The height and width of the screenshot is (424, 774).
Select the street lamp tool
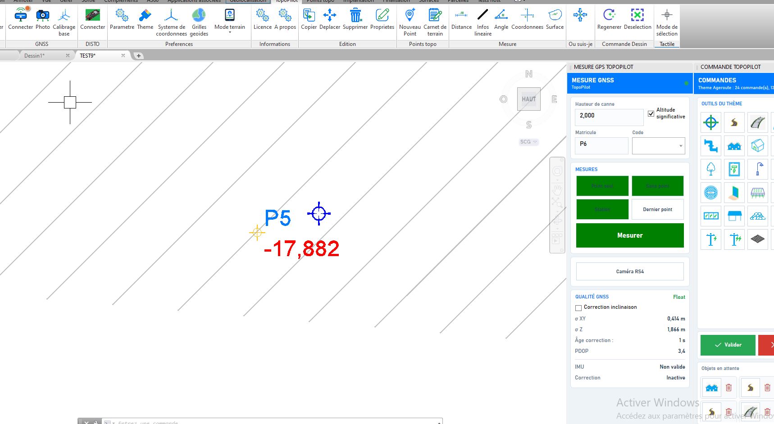coord(758,169)
